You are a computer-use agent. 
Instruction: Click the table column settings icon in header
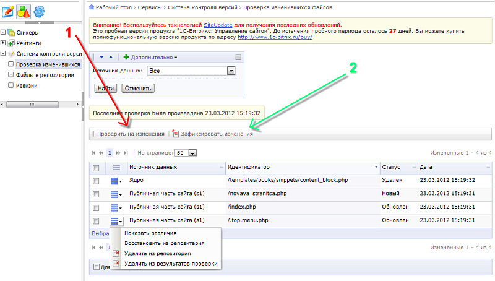point(115,168)
